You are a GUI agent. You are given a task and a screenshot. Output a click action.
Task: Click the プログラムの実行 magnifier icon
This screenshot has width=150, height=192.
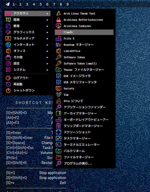coord(58,163)
